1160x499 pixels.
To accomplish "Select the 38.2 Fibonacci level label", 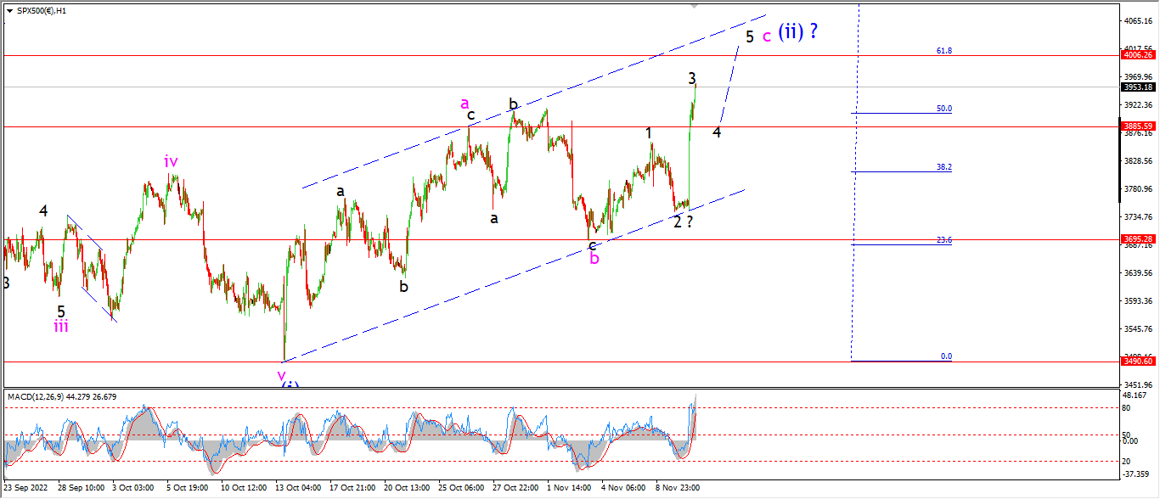I will point(944,167).
